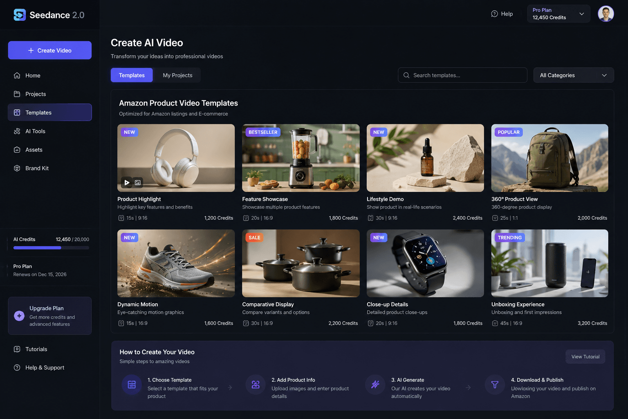Click the AI Generate step icon

click(375, 385)
